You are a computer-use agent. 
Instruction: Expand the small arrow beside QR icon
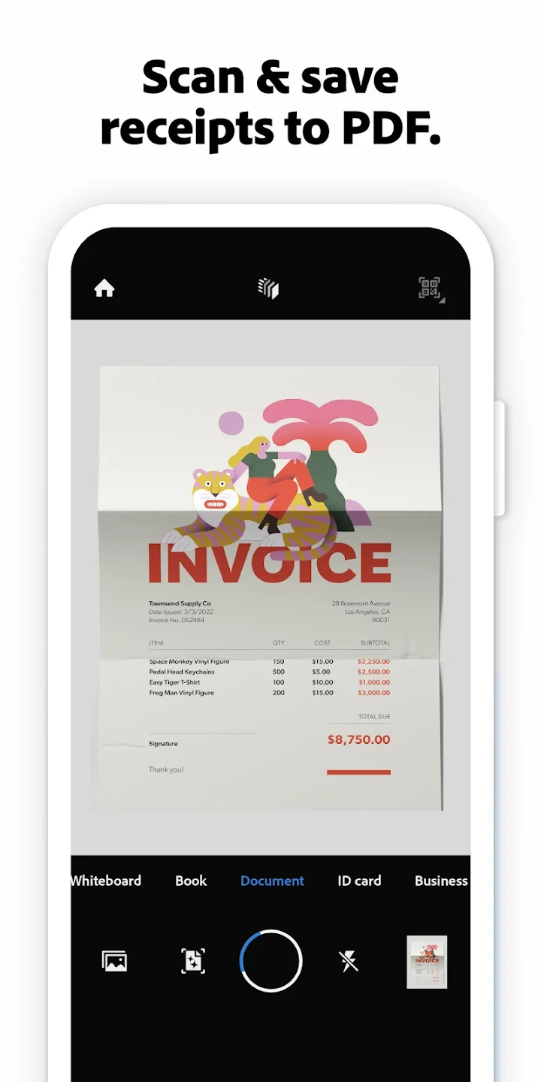(x=443, y=301)
